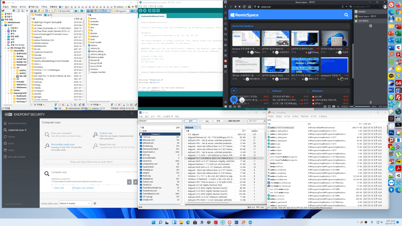Image resolution: width=402 pixels, height=226 pixels.
Task: Expand Administrator node in Q-Dir tree
Action: click(x=2, y=22)
